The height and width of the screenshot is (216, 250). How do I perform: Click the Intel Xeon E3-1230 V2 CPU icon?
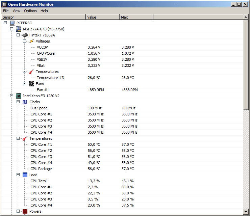19,96
